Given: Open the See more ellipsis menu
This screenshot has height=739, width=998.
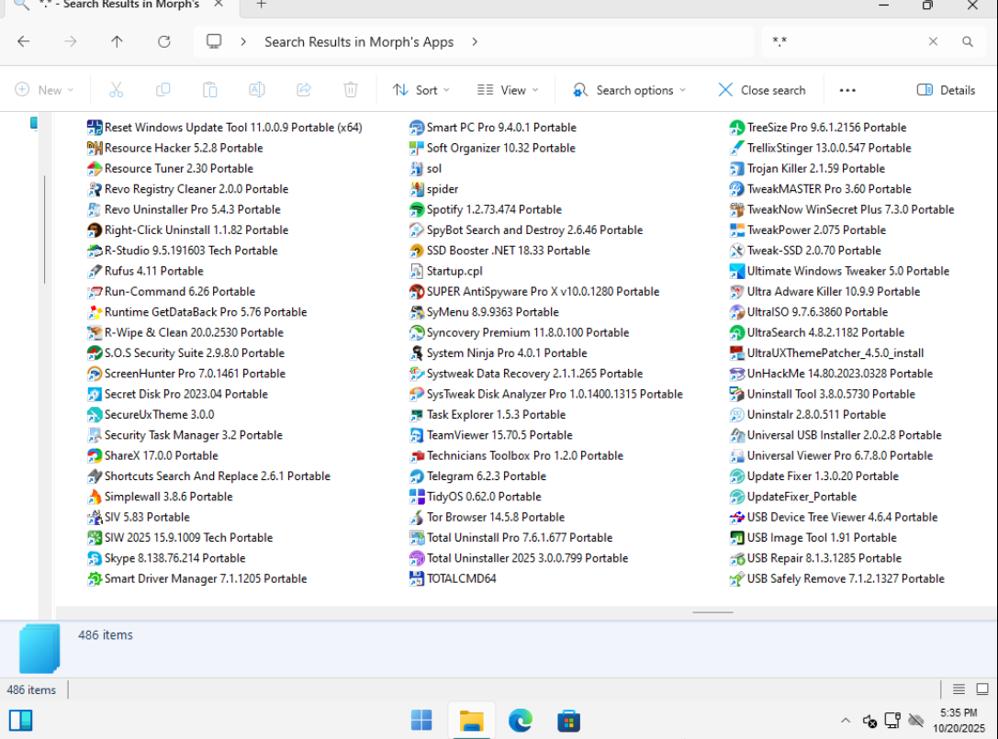Looking at the screenshot, I should (x=847, y=90).
